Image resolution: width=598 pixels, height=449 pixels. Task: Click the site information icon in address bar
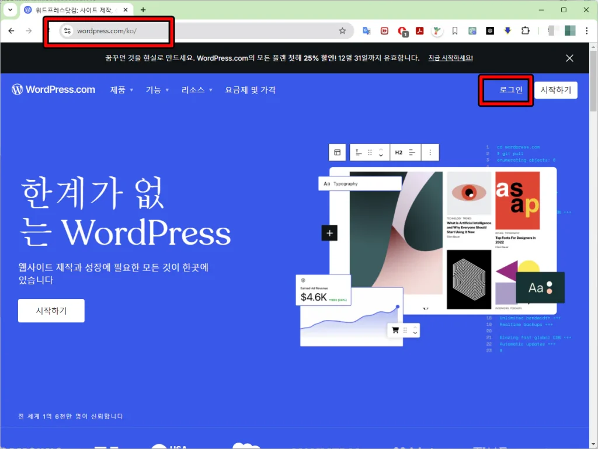[67, 31]
